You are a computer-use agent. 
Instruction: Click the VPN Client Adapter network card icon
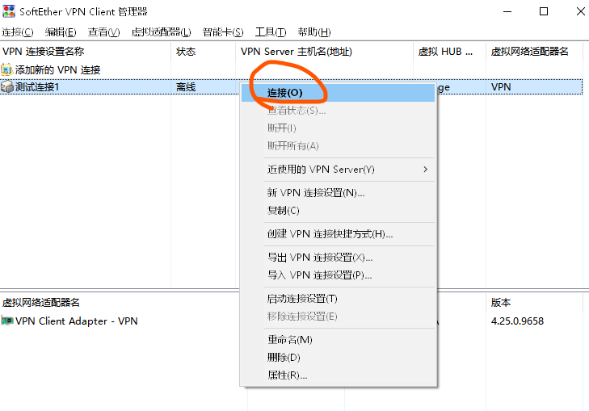pos(6,321)
